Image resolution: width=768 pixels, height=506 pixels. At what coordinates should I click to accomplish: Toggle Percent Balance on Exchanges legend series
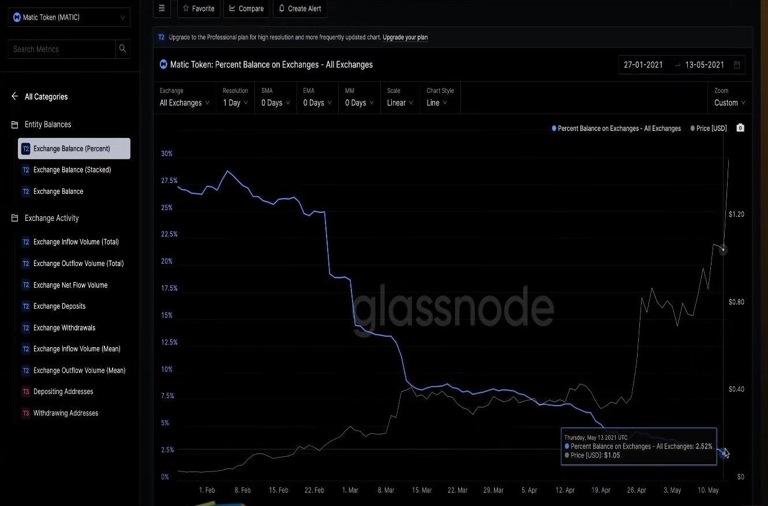point(616,129)
